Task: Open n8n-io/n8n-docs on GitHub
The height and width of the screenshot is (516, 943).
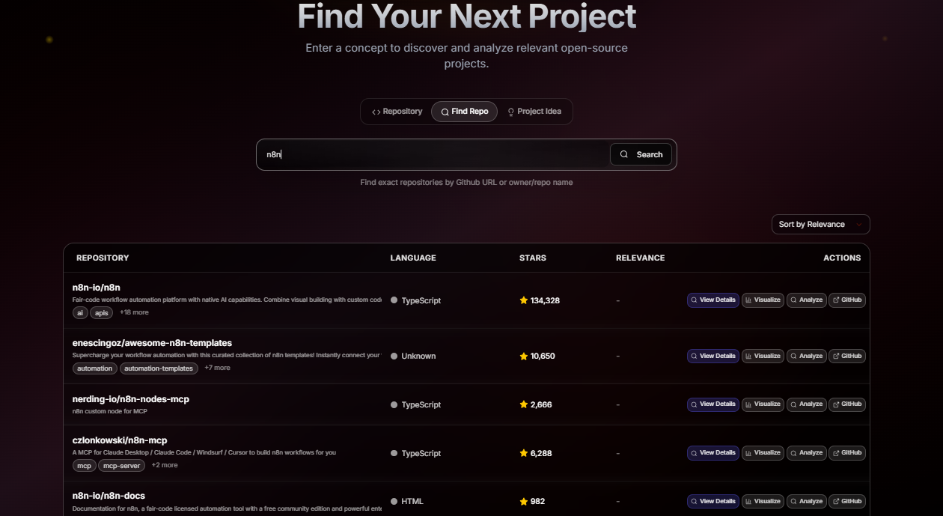Action: point(847,501)
